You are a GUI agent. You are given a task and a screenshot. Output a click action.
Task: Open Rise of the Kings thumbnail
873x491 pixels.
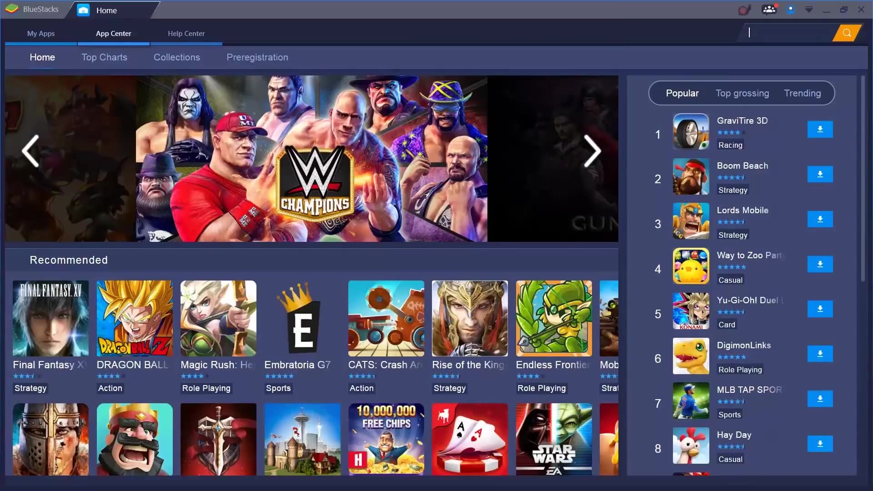pyautogui.click(x=470, y=318)
